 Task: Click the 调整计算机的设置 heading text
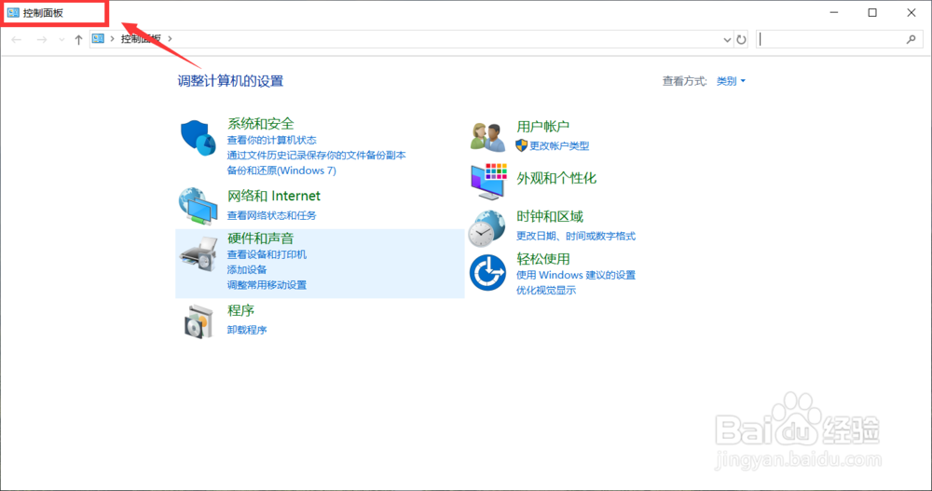[230, 81]
